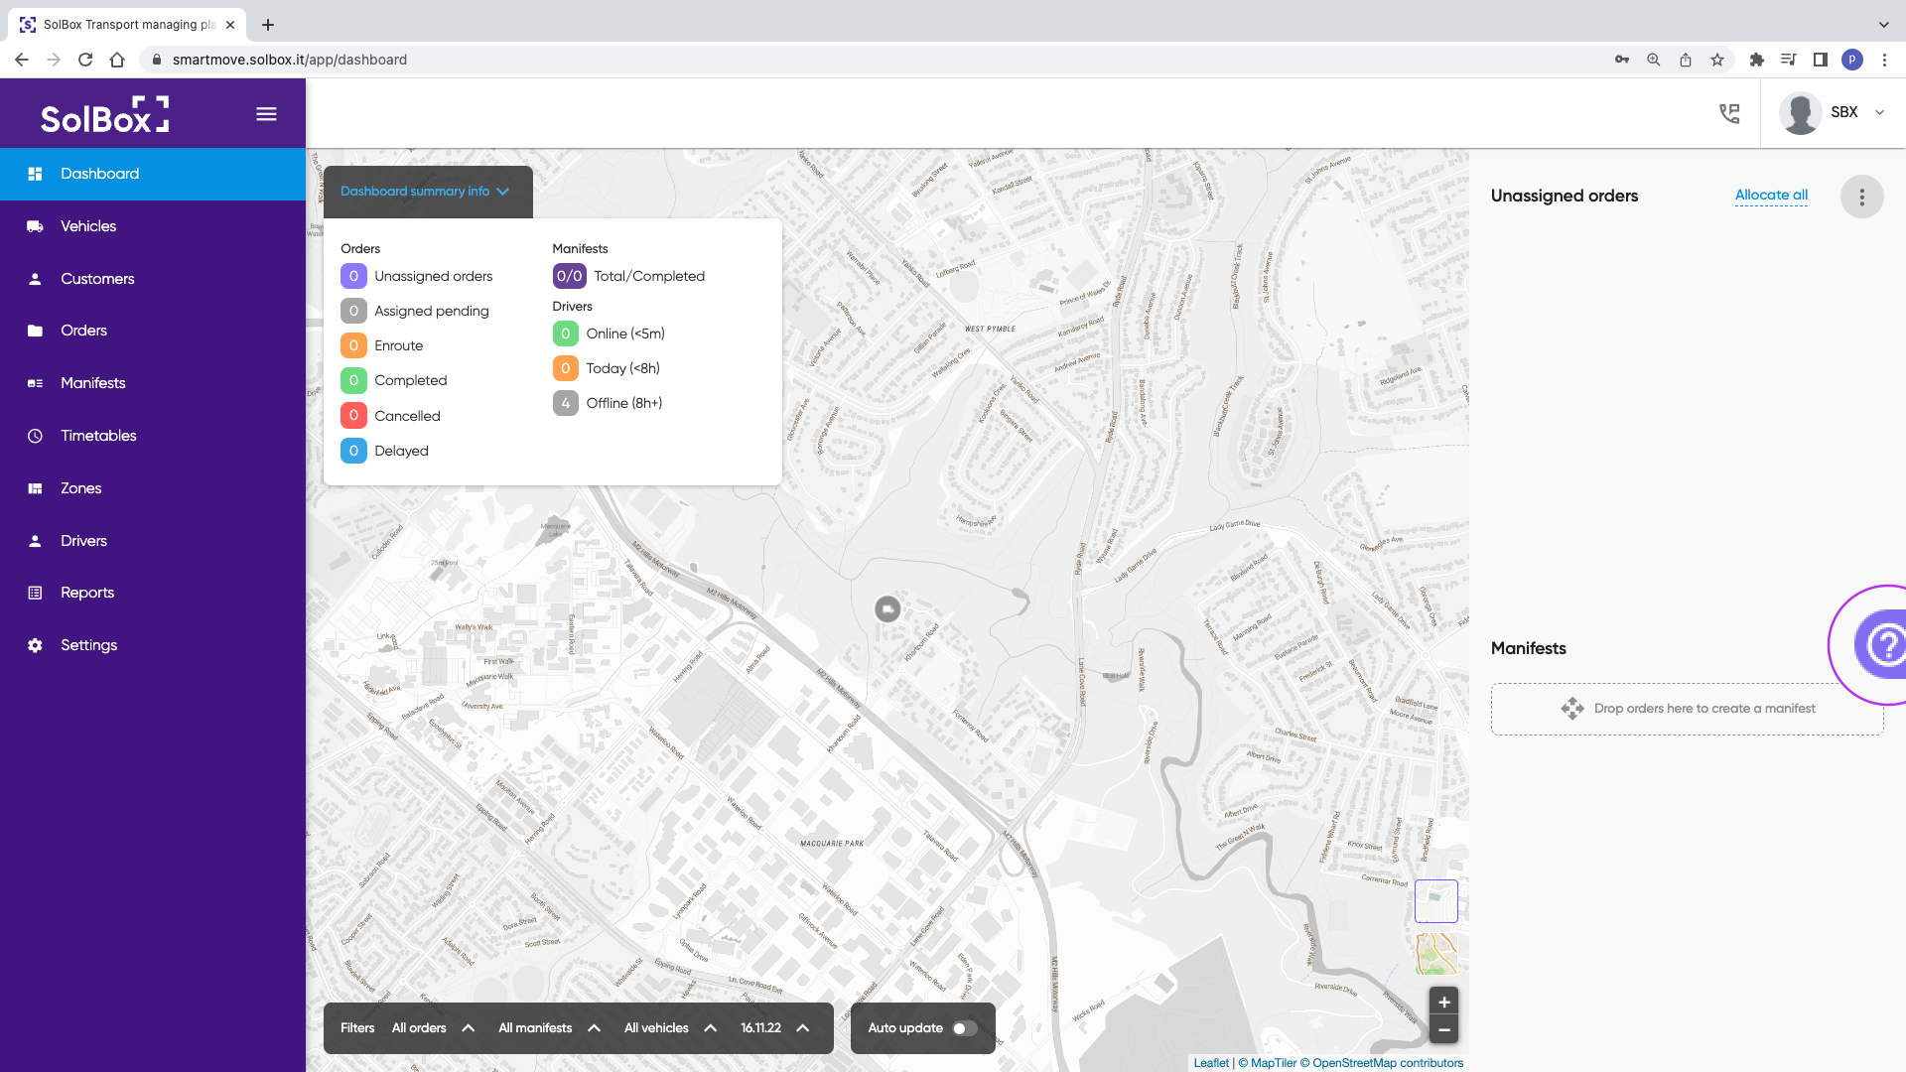Open the Zones section

pos(80,487)
